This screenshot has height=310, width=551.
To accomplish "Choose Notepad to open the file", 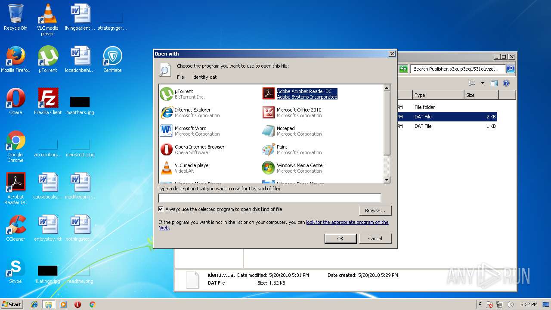I will 292,131.
